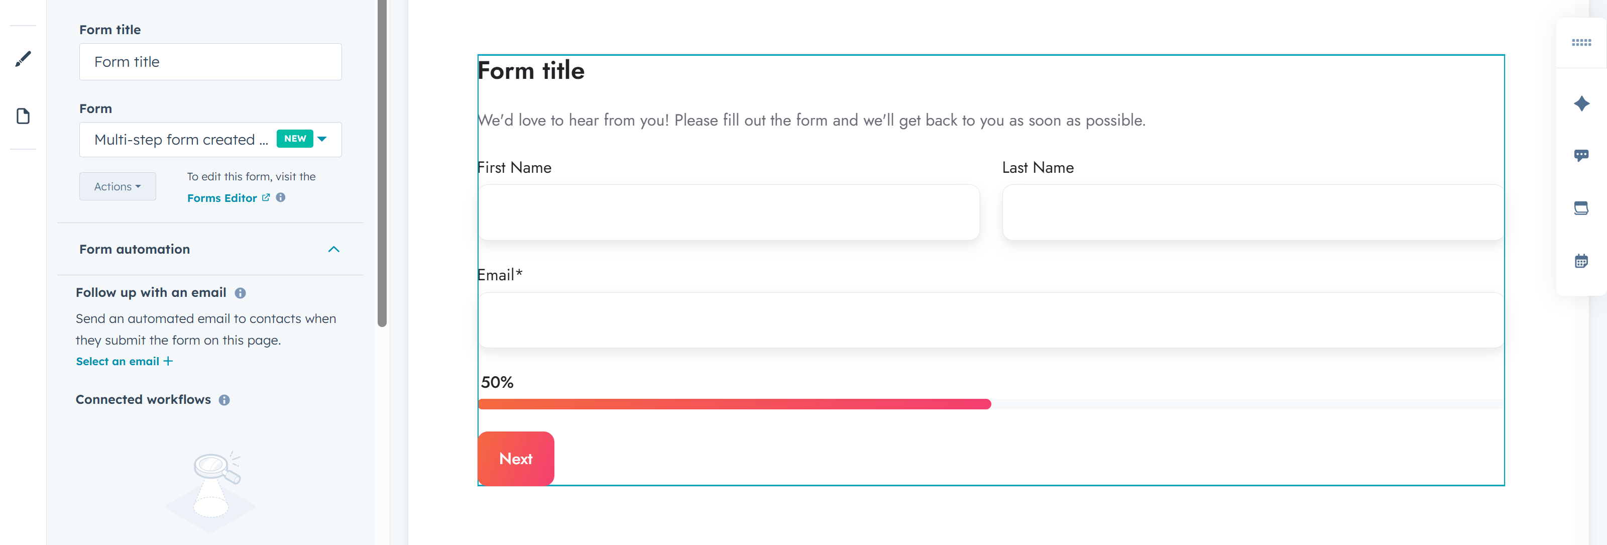Click the info icon beside Follow up with an email
1607x545 pixels.
coord(241,292)
